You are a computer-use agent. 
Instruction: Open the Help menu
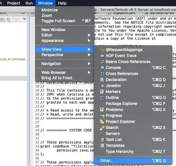(62, 3)
